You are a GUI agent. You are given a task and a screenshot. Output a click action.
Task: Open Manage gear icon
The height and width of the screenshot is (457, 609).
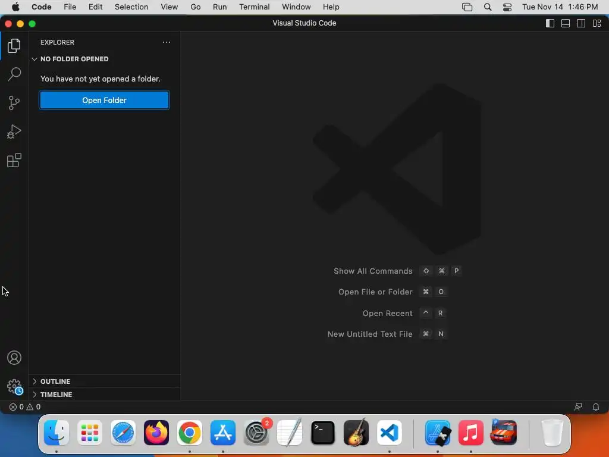15,387
